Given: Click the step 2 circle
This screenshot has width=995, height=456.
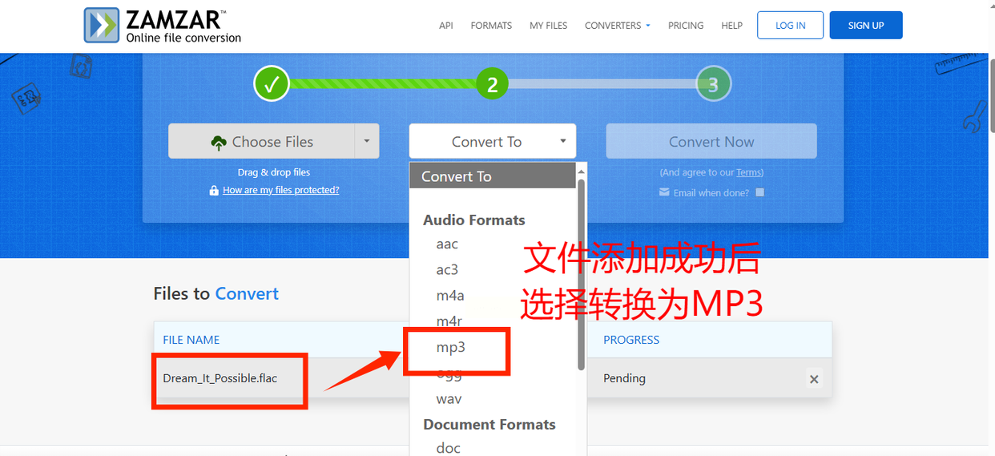Looking at the screenshot, I should pos(492,83).
